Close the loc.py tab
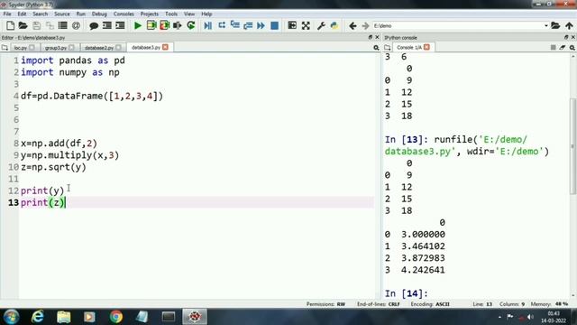 [32, 48]
